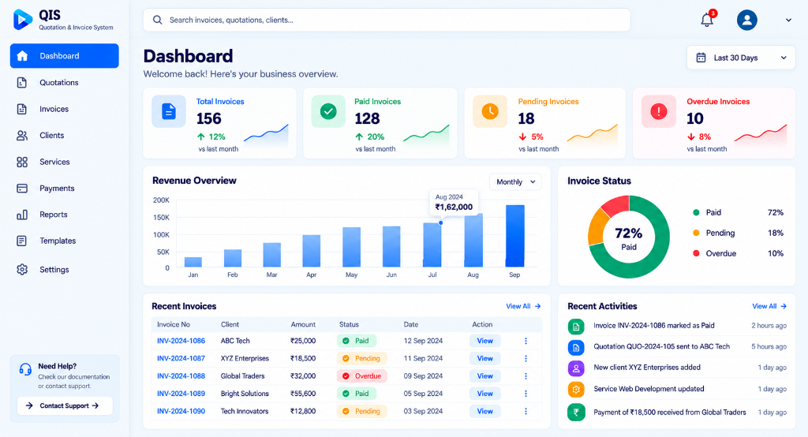Click the Need Help headset icon

(x=25, y=369)
